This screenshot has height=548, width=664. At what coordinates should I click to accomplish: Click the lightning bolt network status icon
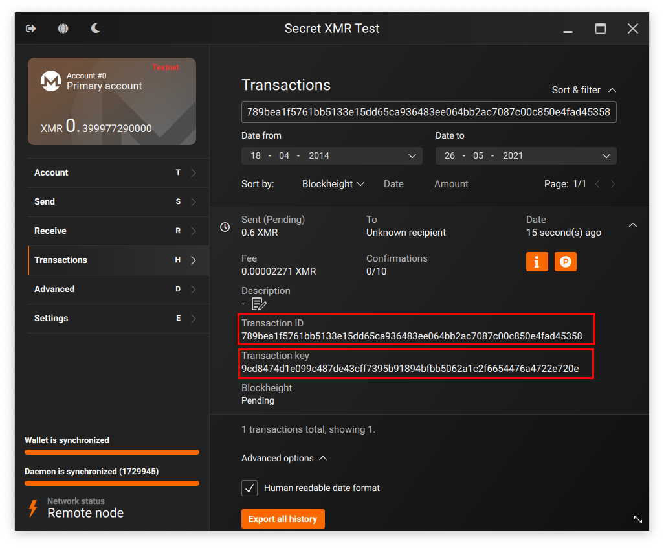(34, 509)
